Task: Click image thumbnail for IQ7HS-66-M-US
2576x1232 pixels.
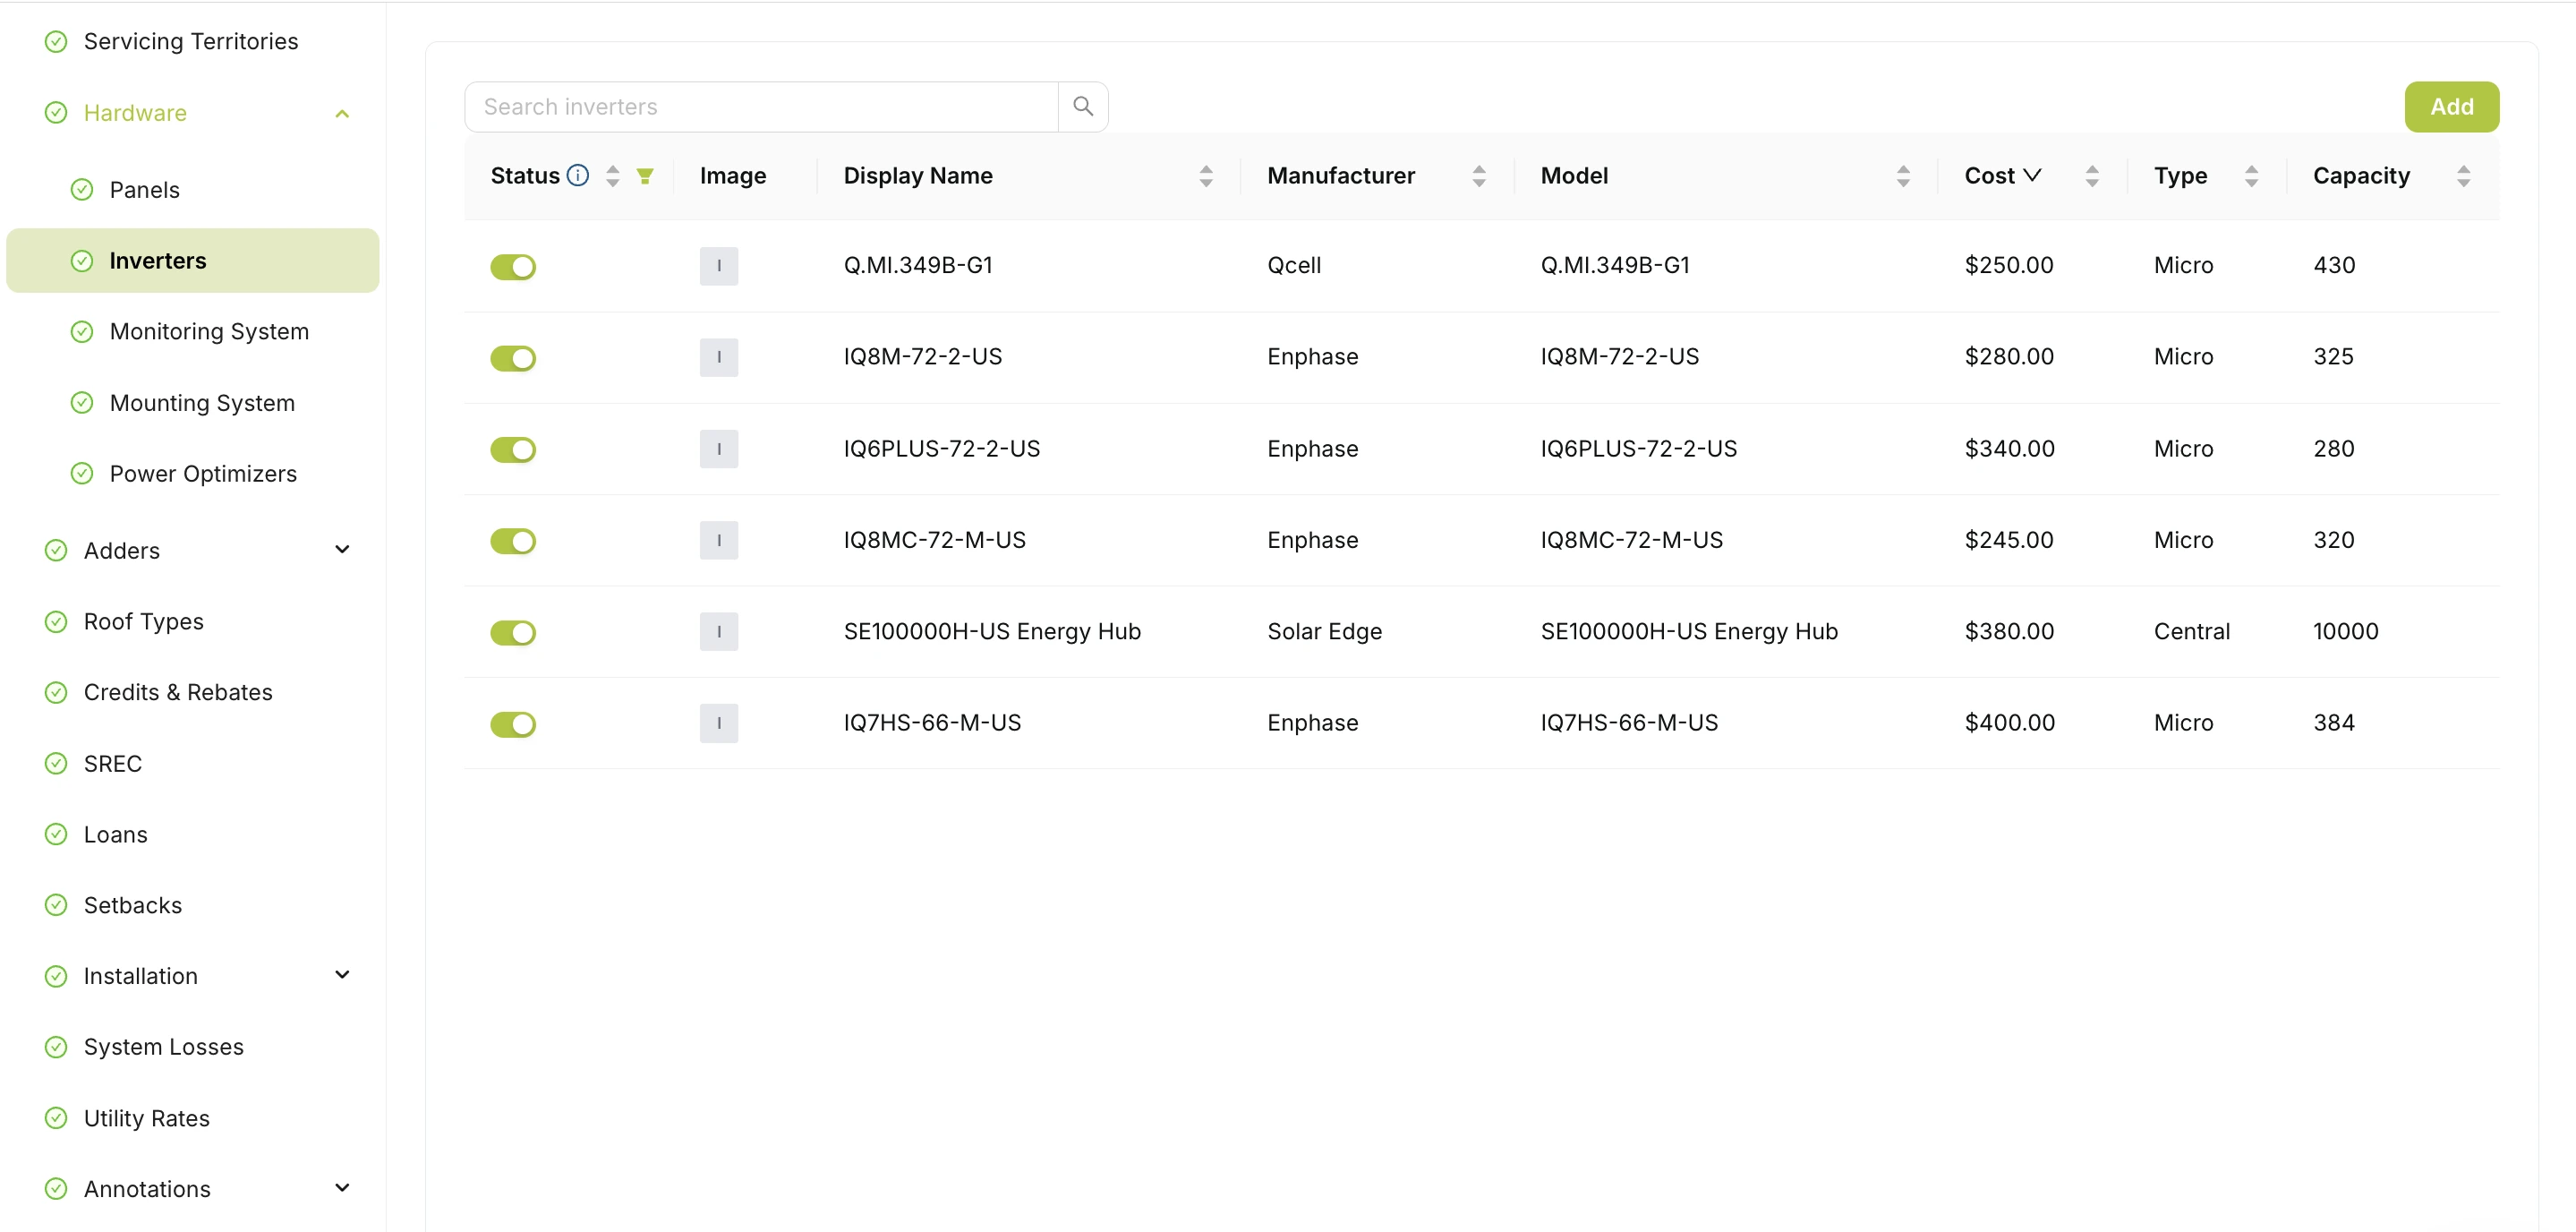Action: click(719, 723)
